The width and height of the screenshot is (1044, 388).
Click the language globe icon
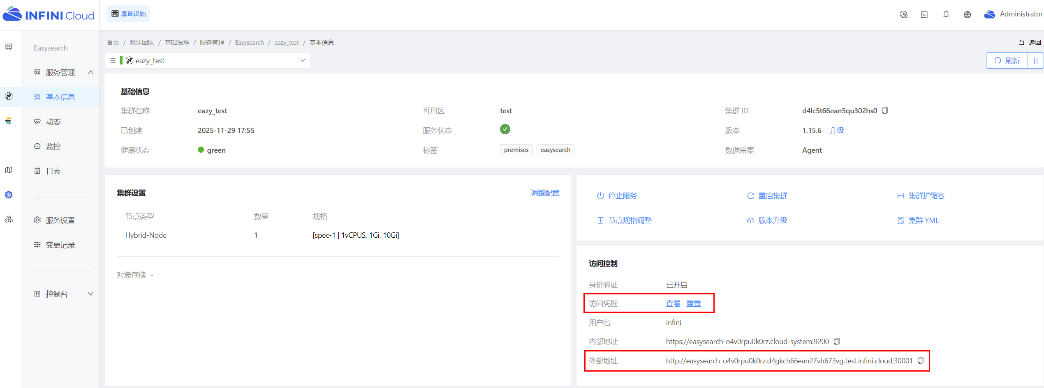click(x=968, y=14)
